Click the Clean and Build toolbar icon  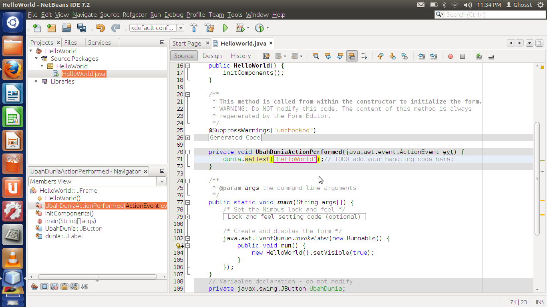209,28
